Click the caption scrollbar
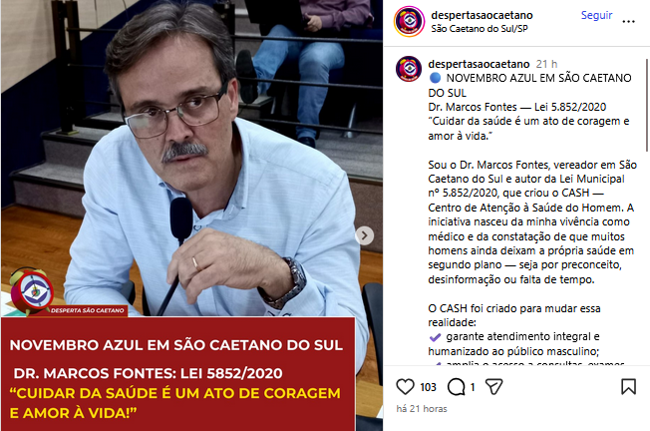The height and width of the screenshot is (431, 650). [x=647, y=106]
